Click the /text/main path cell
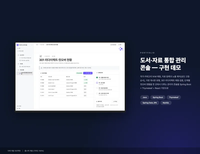The image size is (200, 154). pos(51,89)
